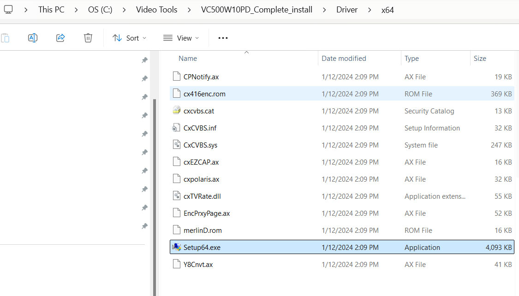Viewport: 519px width, 296px height.
Task: Click the navigation pane vertical scrollbar
Action: (154, 184)
